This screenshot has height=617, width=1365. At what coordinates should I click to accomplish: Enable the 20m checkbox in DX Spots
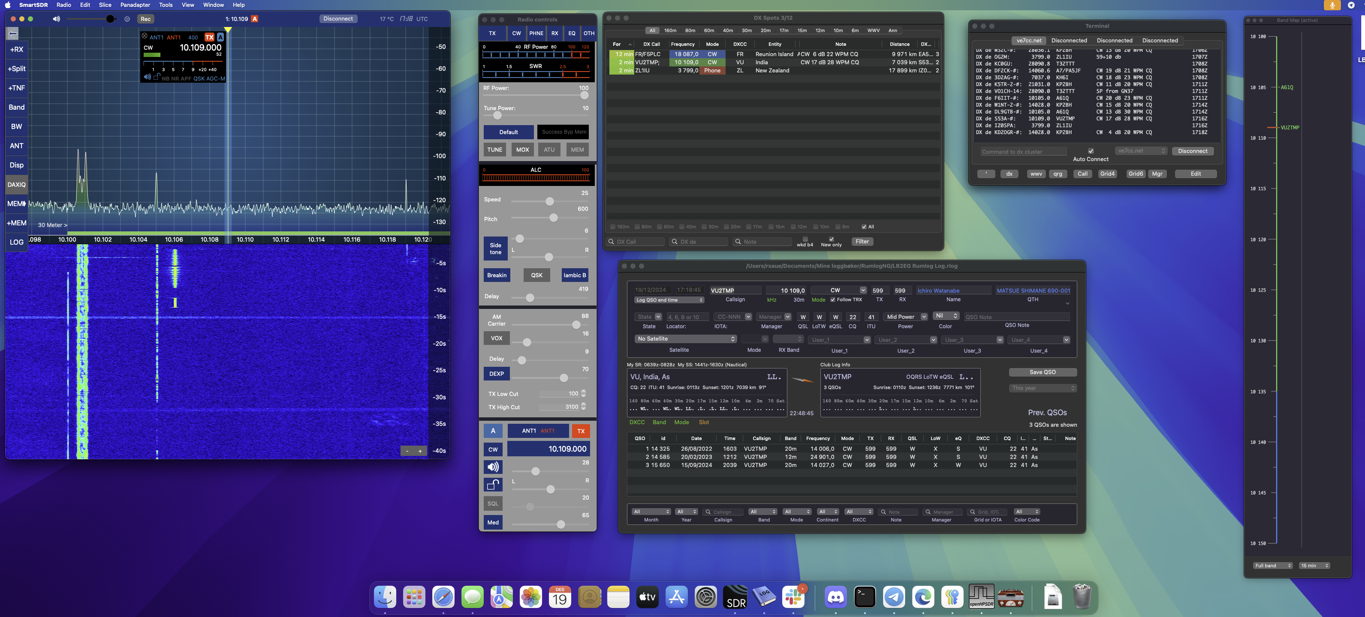[727, 227]
